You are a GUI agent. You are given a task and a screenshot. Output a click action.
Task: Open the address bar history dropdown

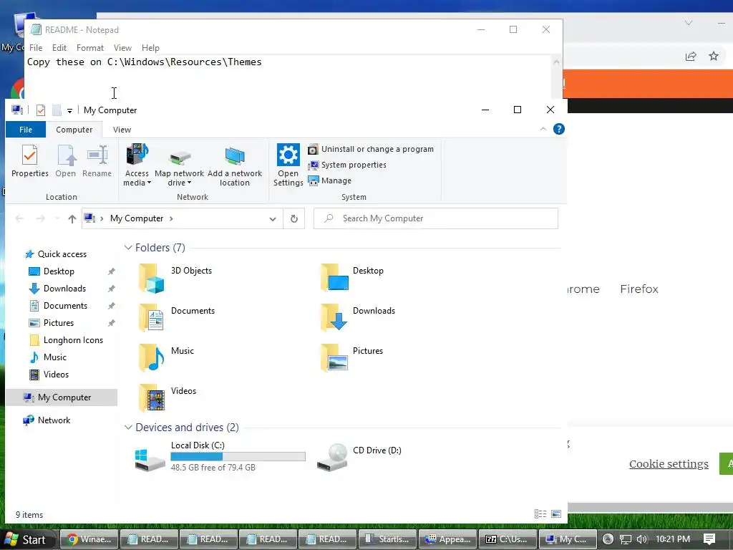pos(273,218)
